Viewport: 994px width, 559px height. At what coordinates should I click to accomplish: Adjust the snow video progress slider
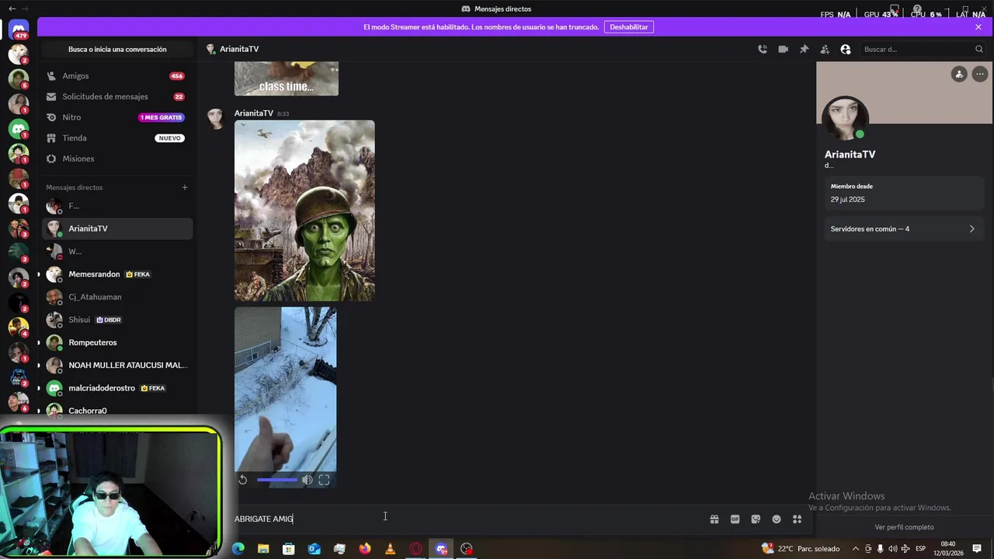(x=276, y=480)
